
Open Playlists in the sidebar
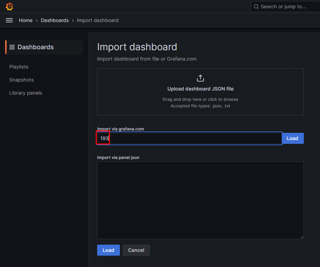(19, 67)
